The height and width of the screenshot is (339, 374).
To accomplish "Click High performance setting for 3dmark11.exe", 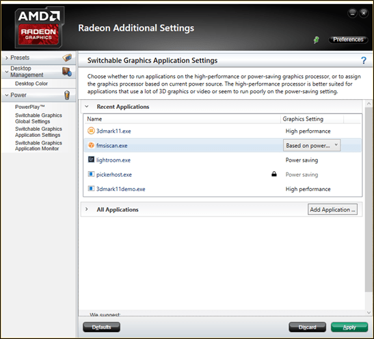I will coord(308,131).
